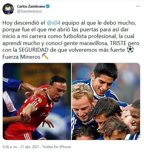Click the Adidas logo on the red jersey
The image size is (144, 153).
pyautogui.click(x=47, y=106)
